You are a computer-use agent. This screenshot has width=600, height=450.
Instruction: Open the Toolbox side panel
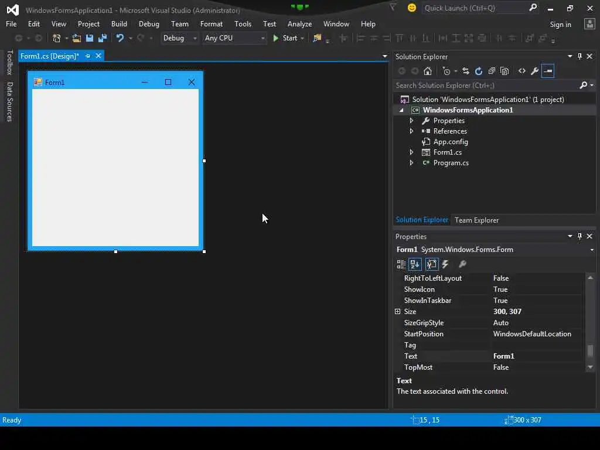9,62
